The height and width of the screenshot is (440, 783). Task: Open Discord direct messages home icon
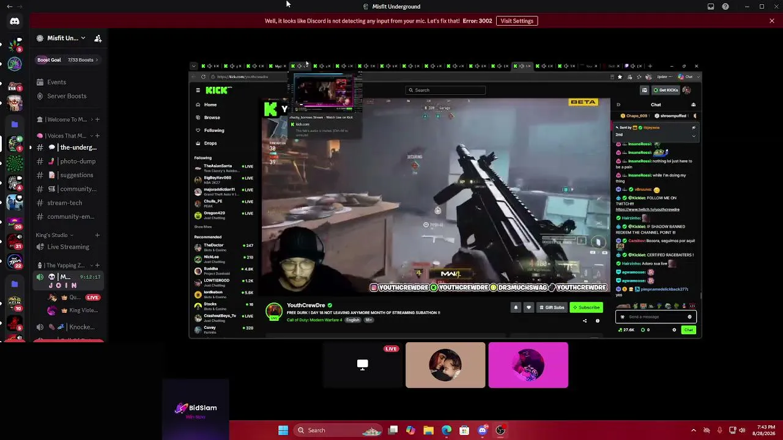pyautogui.click(x=15, y=21)
